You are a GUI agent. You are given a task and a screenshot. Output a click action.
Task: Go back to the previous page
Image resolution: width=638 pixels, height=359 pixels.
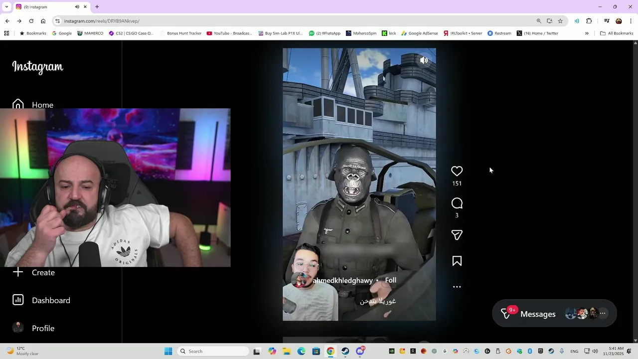click(7, 21)
